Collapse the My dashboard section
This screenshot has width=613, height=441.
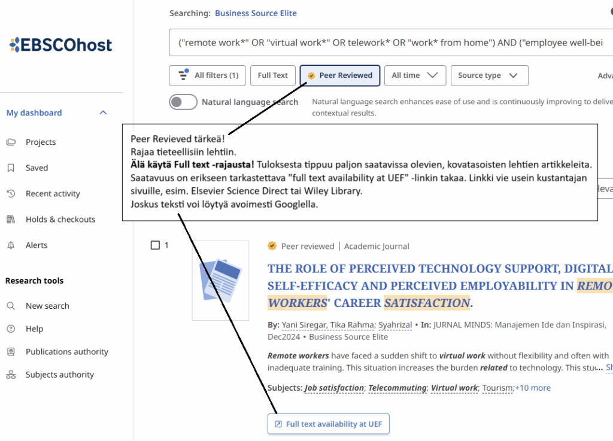tap(103, 112)
